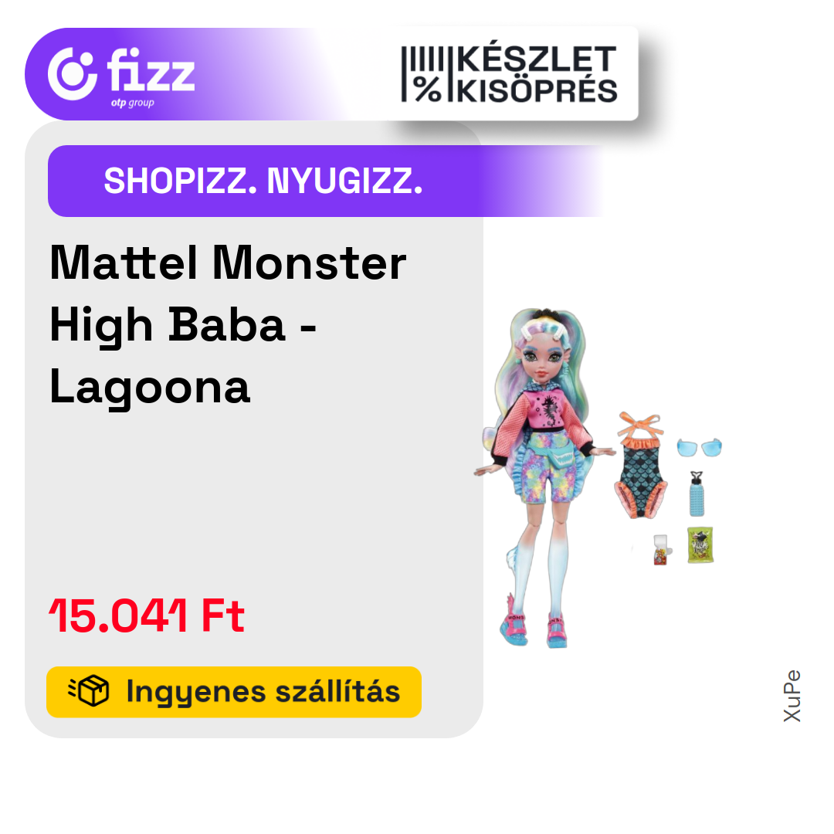Click the small red drink cup accessory
The height and width of the screenshot is (834, 834).
(x=662, y=550)
